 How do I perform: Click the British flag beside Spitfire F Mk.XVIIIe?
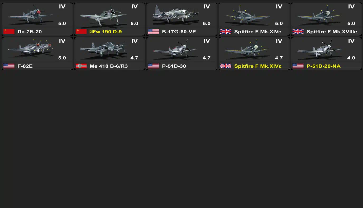298,32
